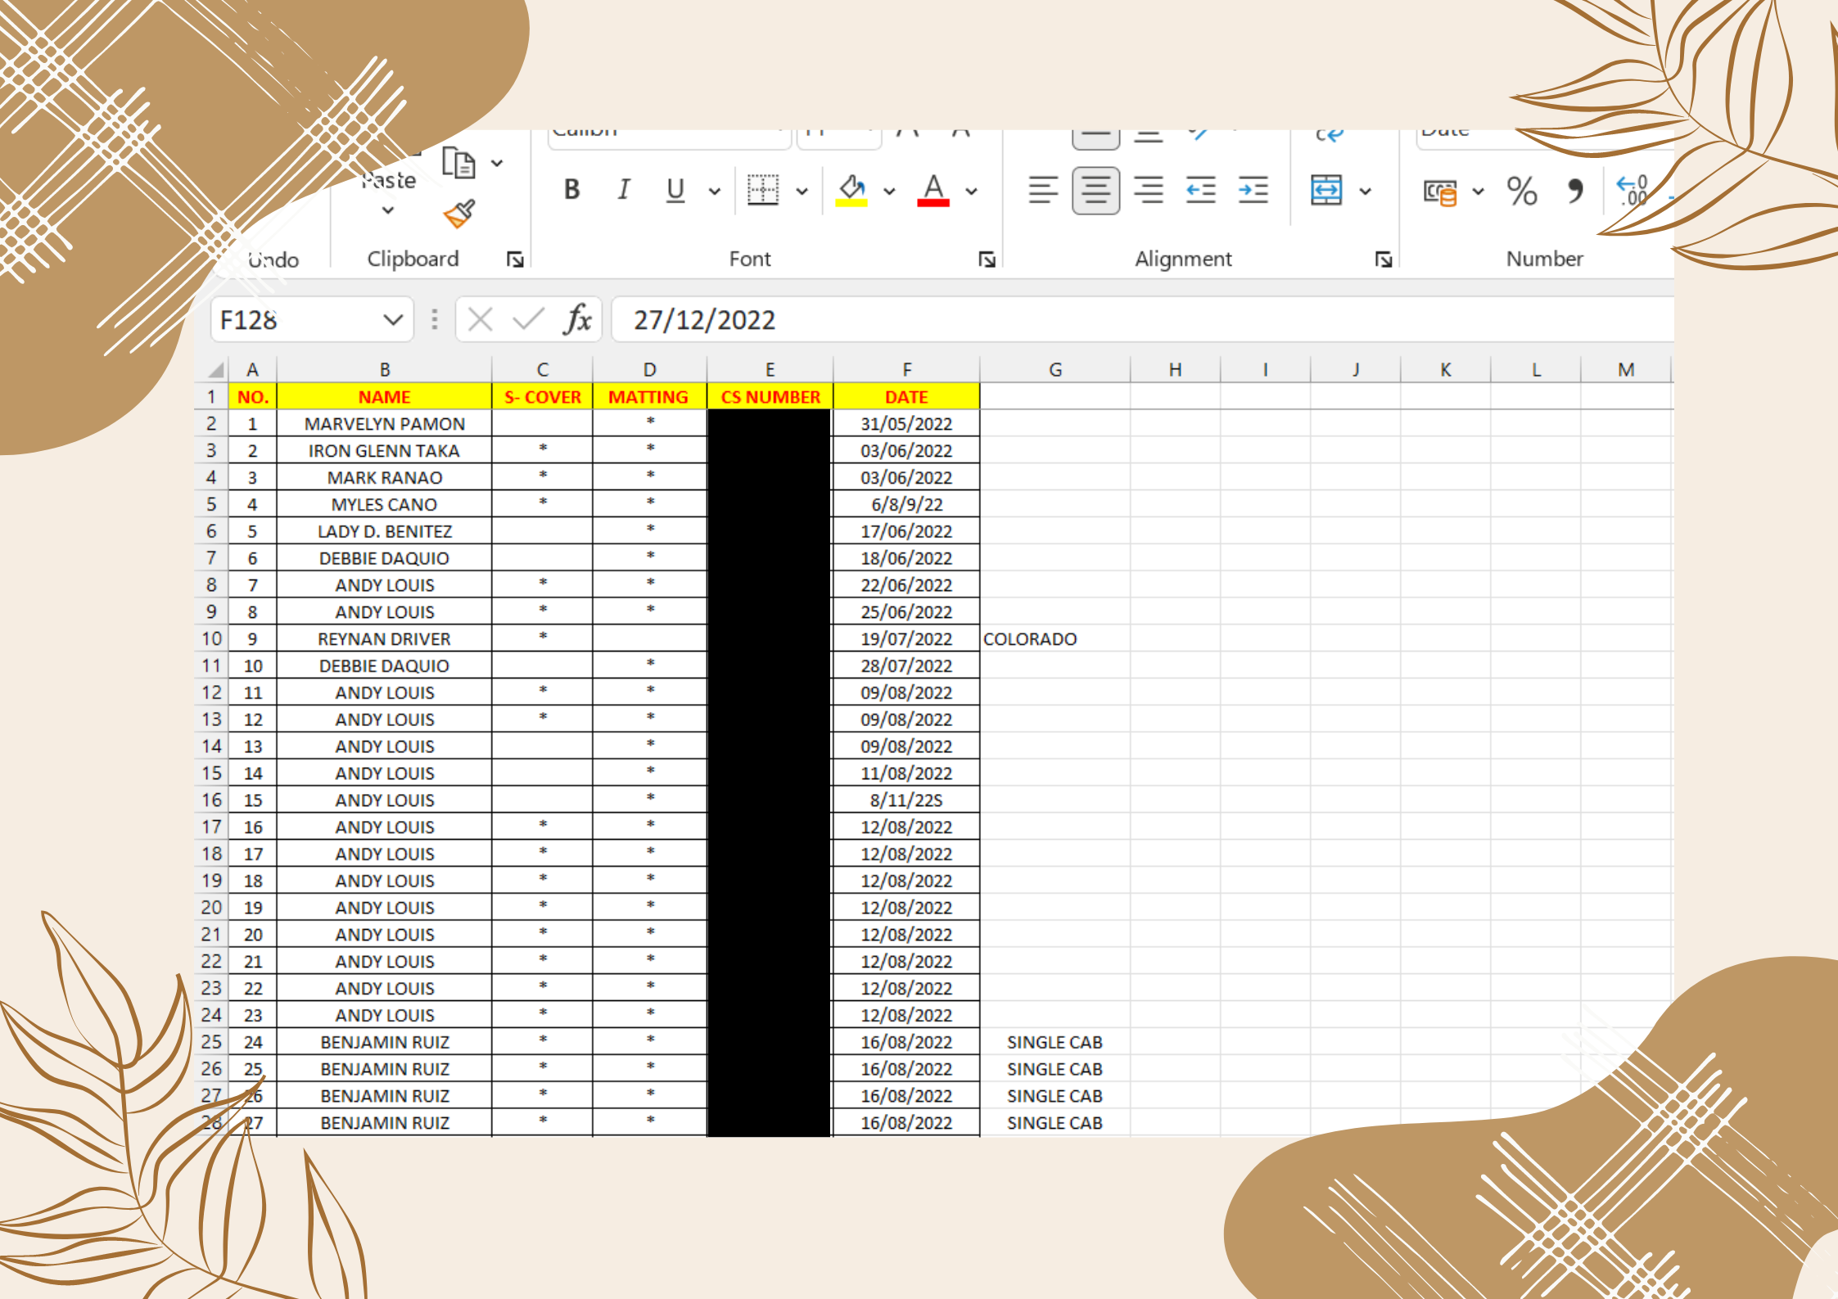Screen dimensions: 1838x1299
Task: Select column F header
Action: 906,370
